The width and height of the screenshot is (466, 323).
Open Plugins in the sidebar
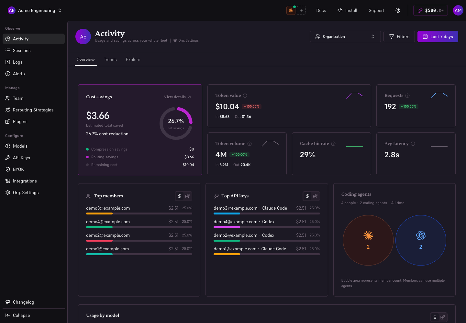point(34,121)
